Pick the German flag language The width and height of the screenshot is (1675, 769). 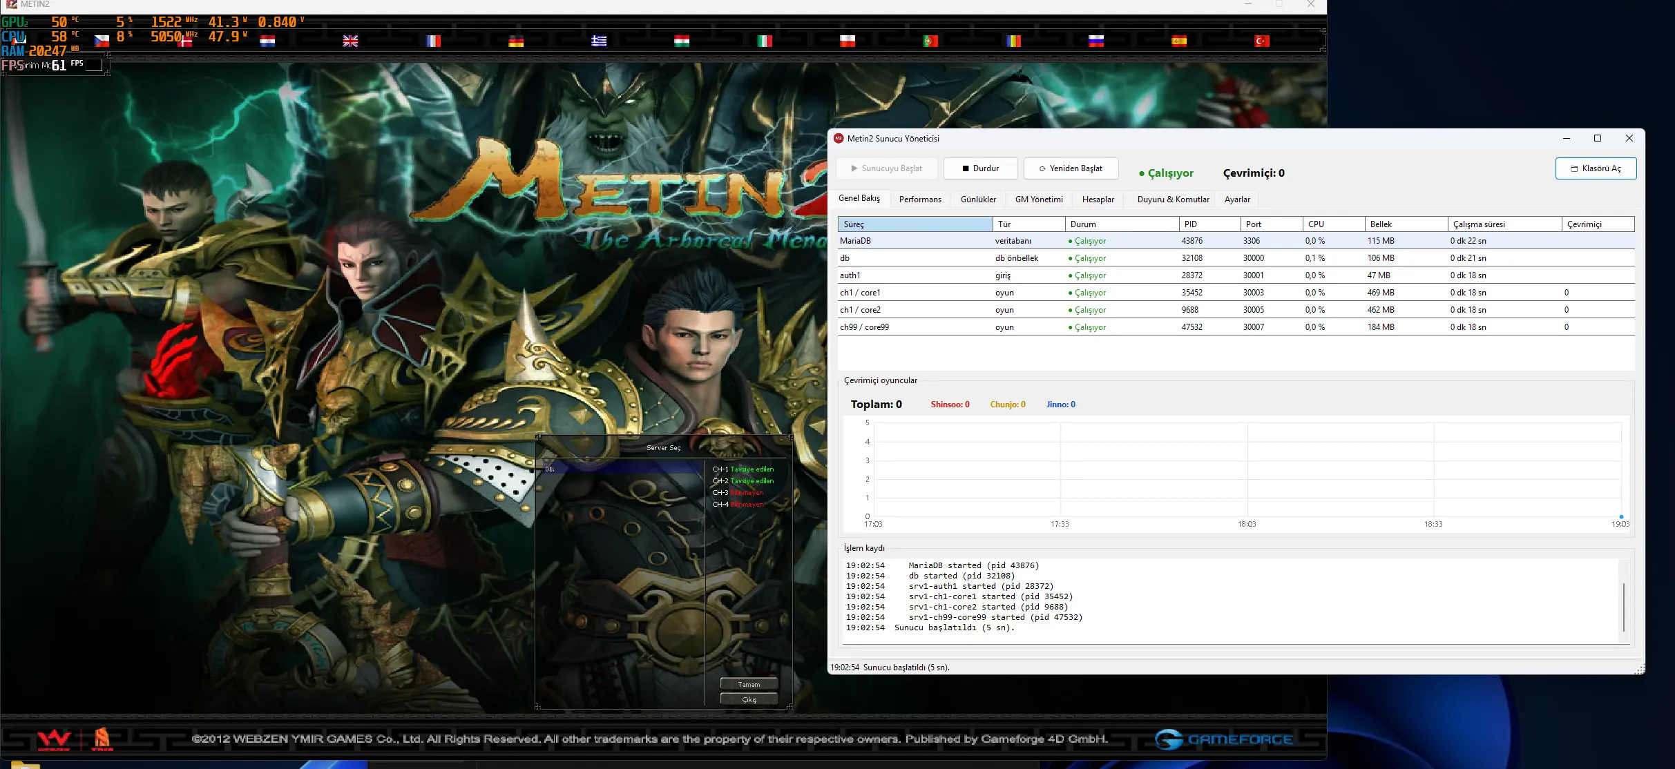click(516, 41)
